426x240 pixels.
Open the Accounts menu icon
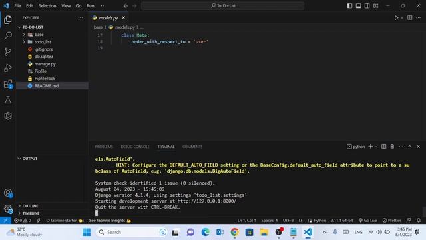pyautogui.click(x=8, y=193)
